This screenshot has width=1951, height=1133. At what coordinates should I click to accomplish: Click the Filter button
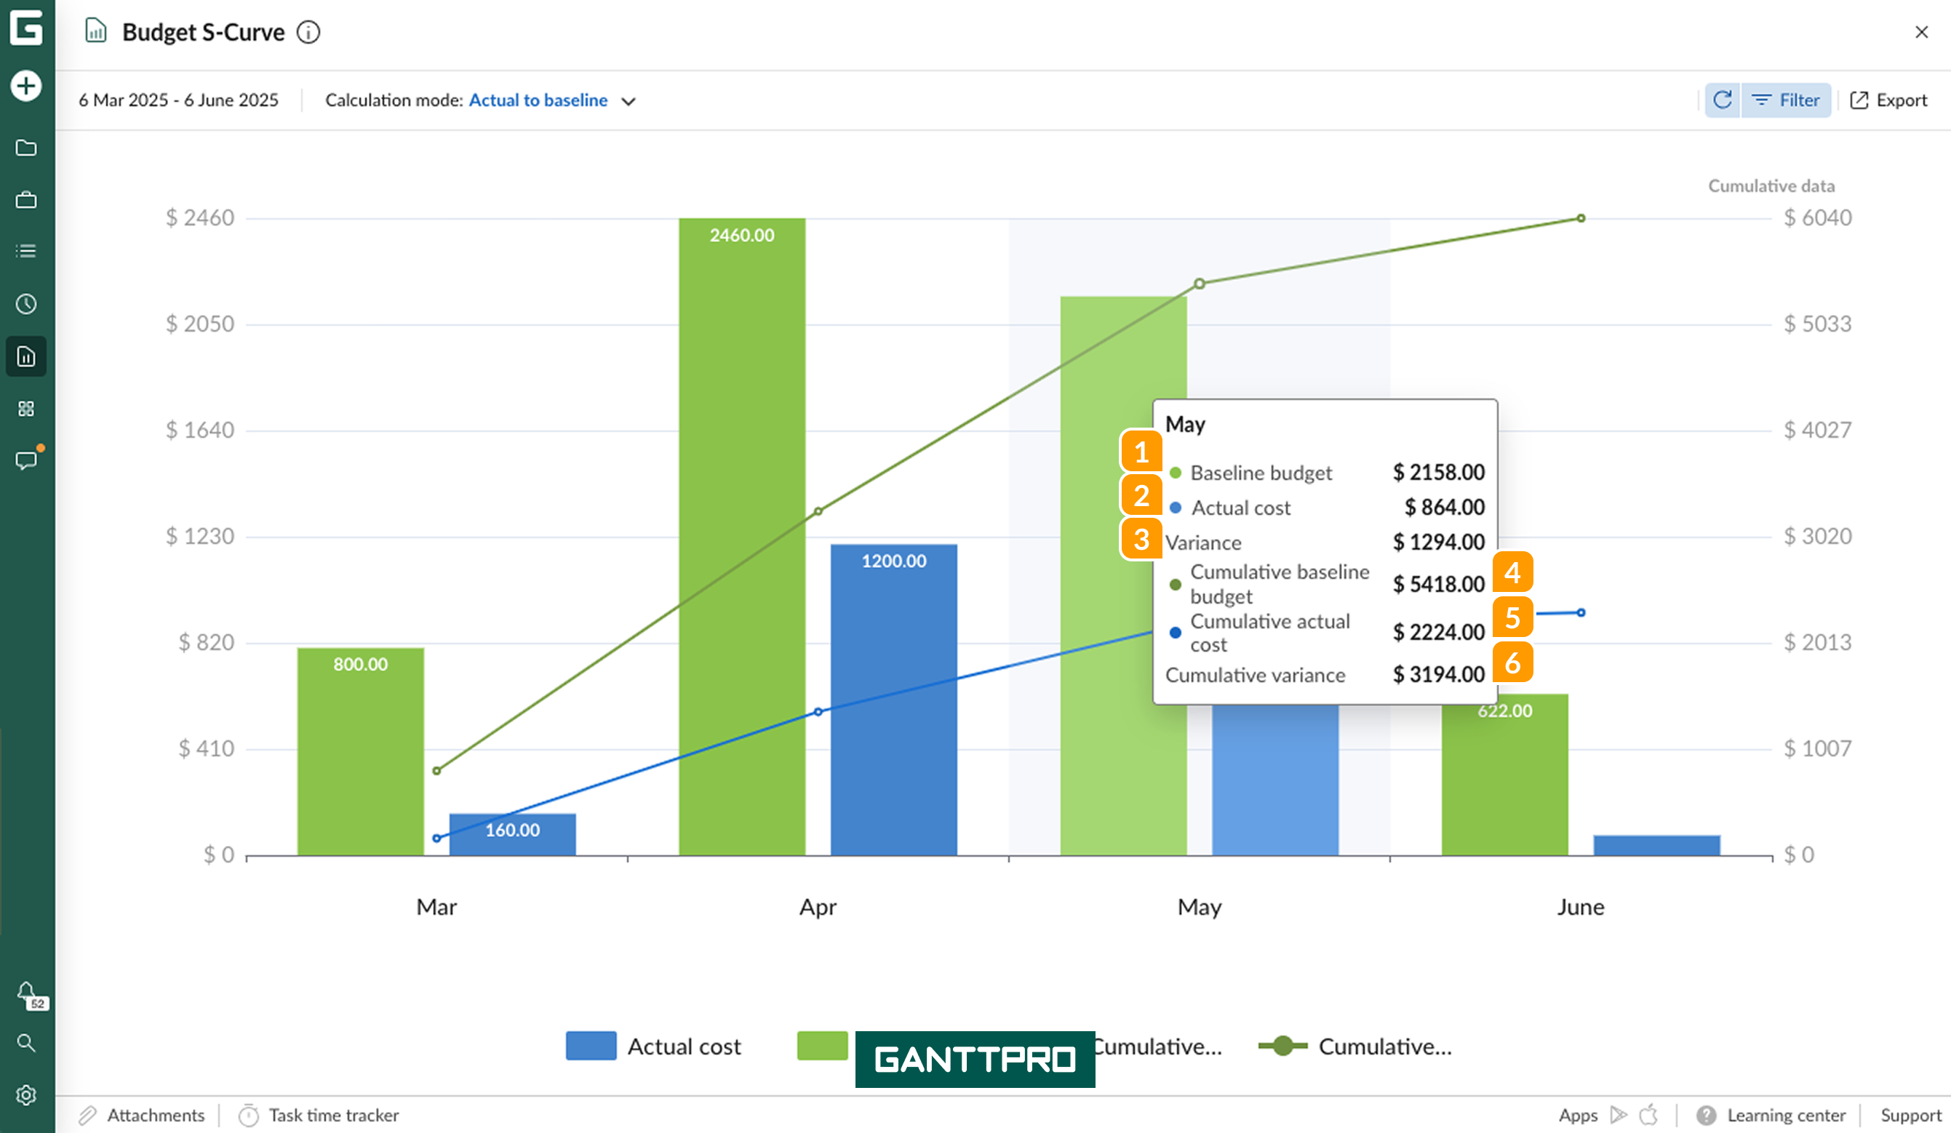[1786, 100]
